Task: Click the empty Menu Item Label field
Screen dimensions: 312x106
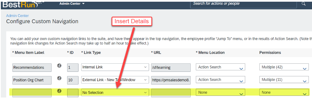Action: (x=32, y=93)
